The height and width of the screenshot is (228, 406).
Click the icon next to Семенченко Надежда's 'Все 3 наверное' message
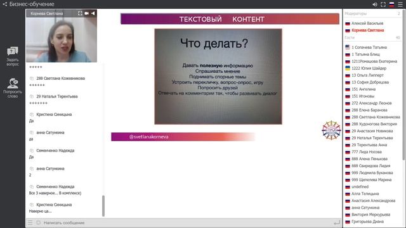pos(32,187)
